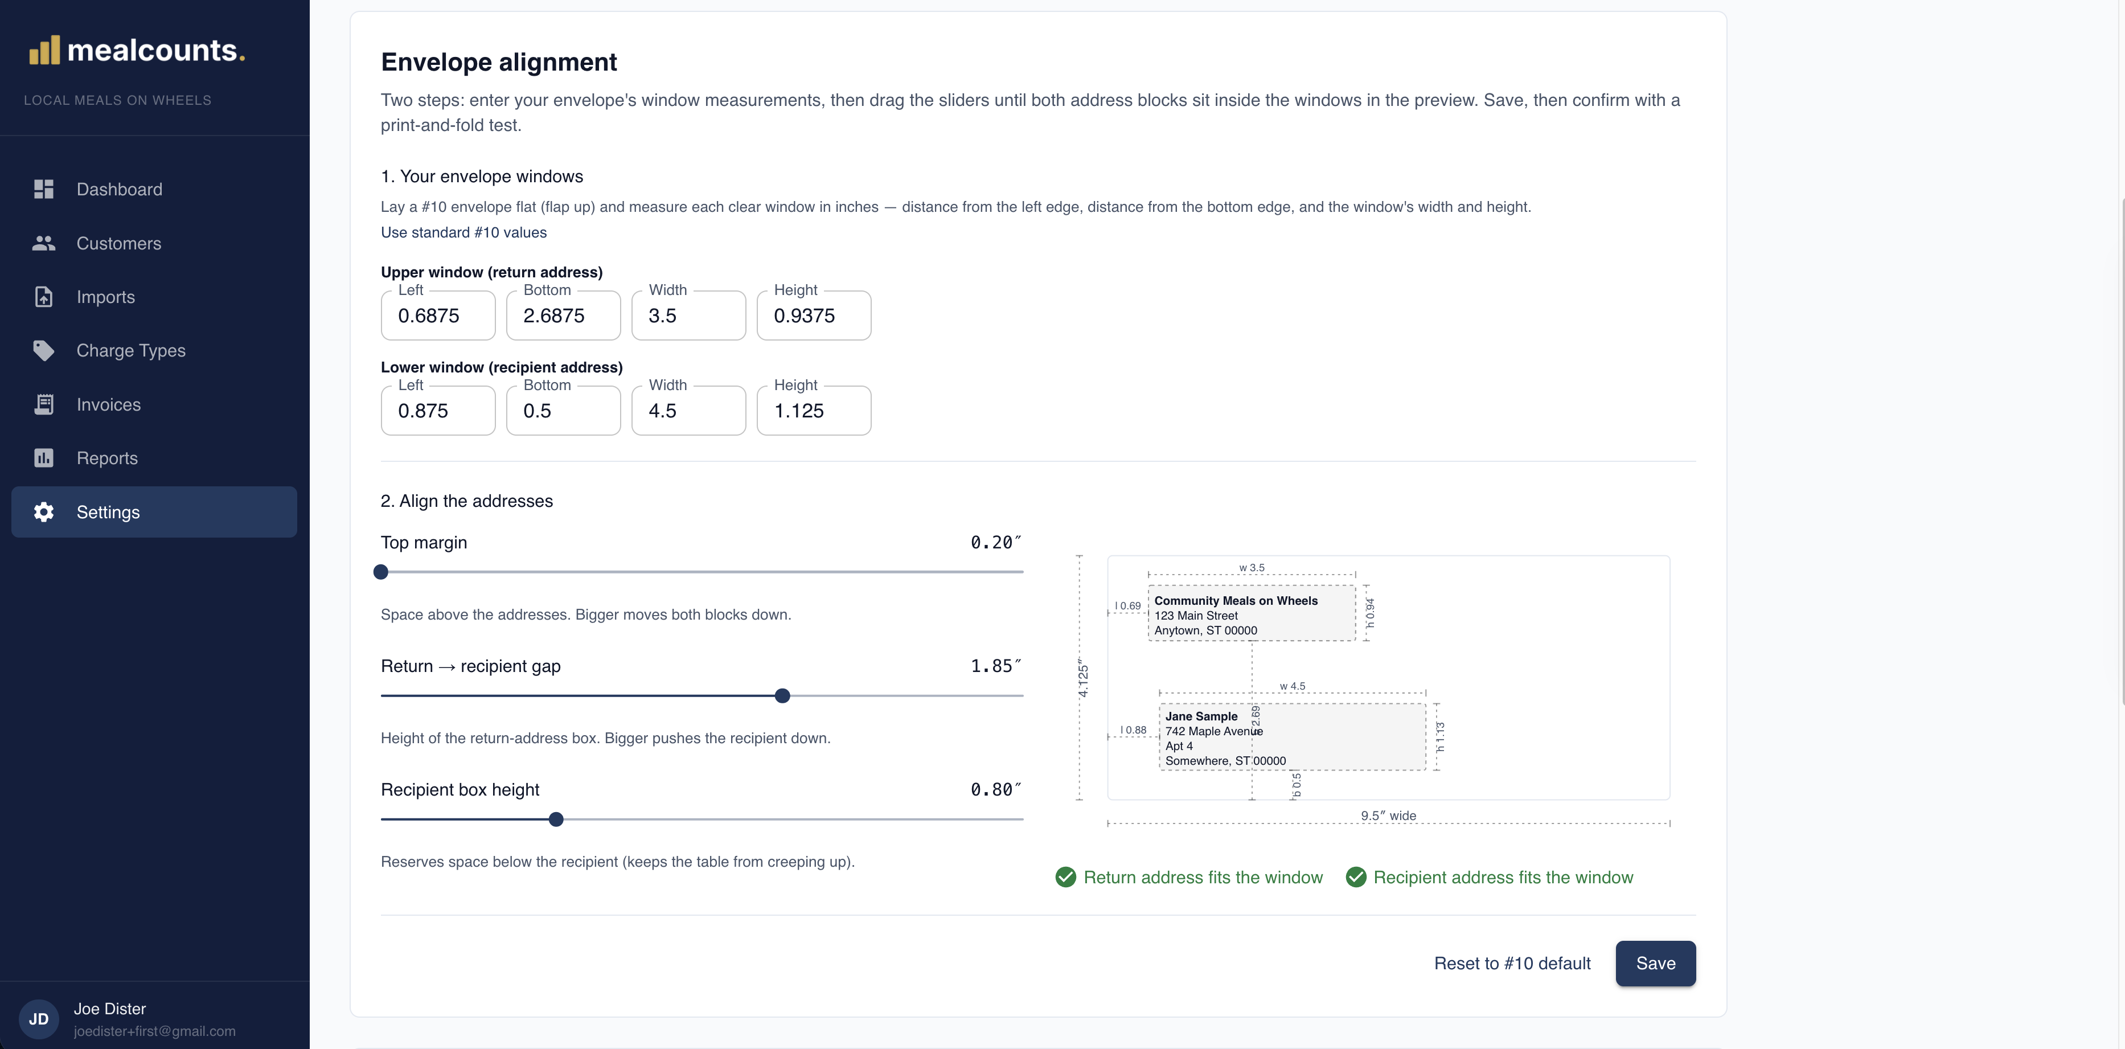Open the Dashboard page
Image resolution: width=2125 pixels, height=1049 pixels.
tap(154, 189)
